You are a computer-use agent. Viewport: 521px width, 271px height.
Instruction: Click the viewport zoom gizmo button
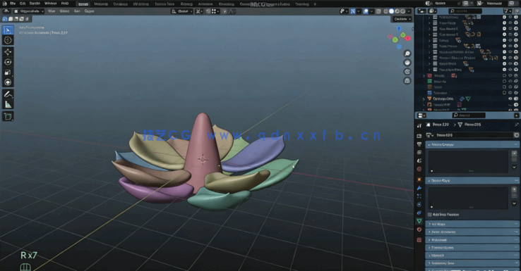click(x=407, y=53)
